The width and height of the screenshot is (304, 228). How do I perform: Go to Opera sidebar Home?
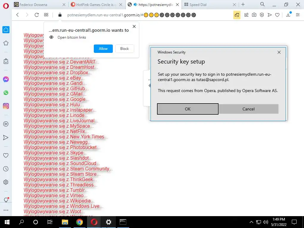pyautogui.click(x=6, y=30)
